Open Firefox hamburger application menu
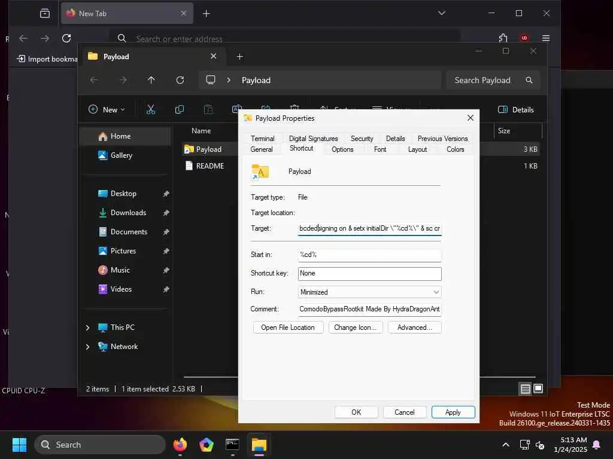The height and width of the screenshot is (459, 613). pos(546,38)
